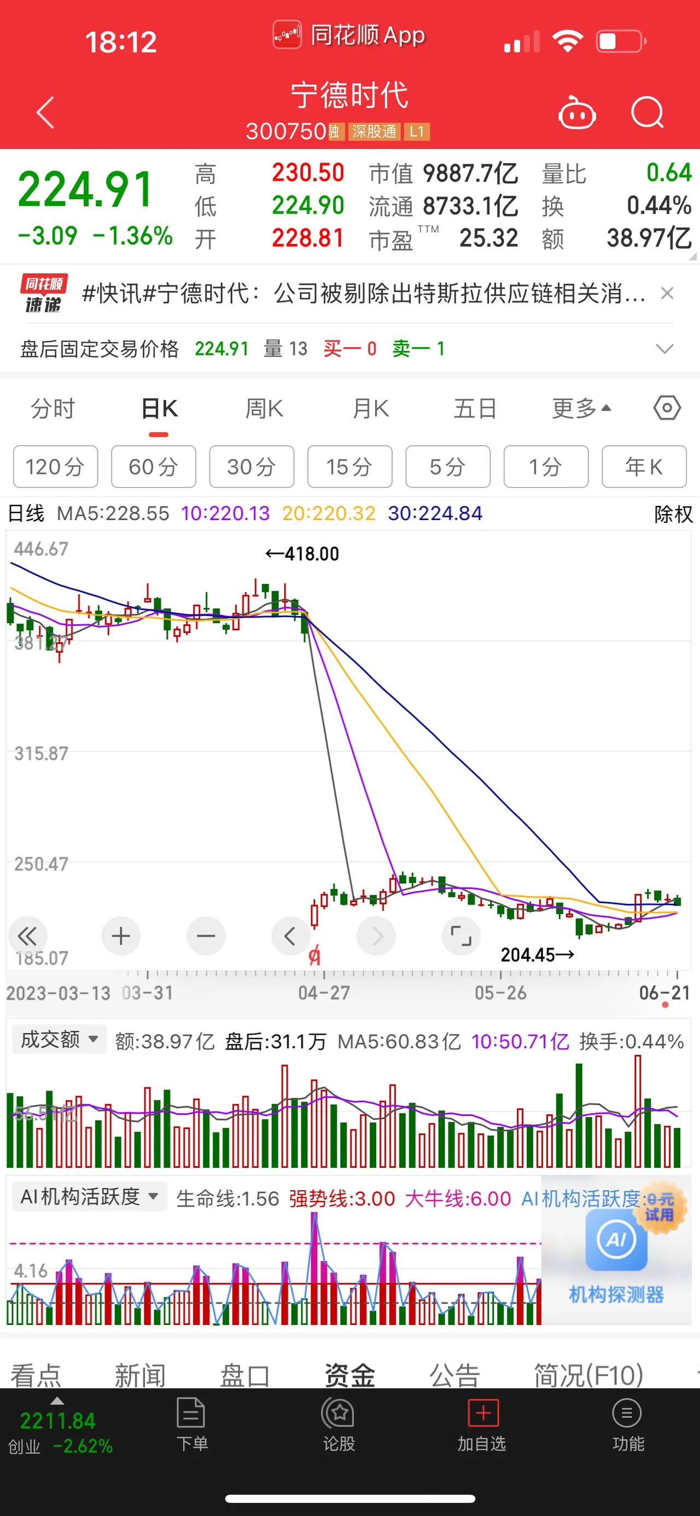Screen dimensions: 700x1516
Task: Open AI 机构探测器 promo
Action: (x=616, y=1251)
